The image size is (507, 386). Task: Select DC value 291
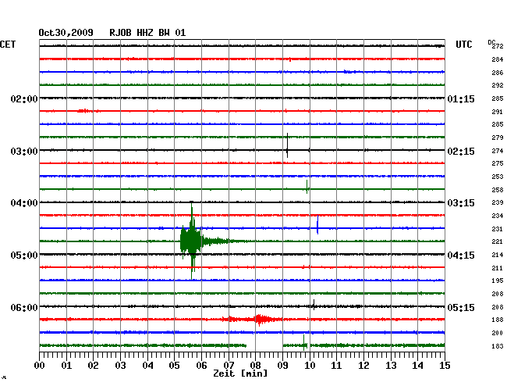pos(498,112)
